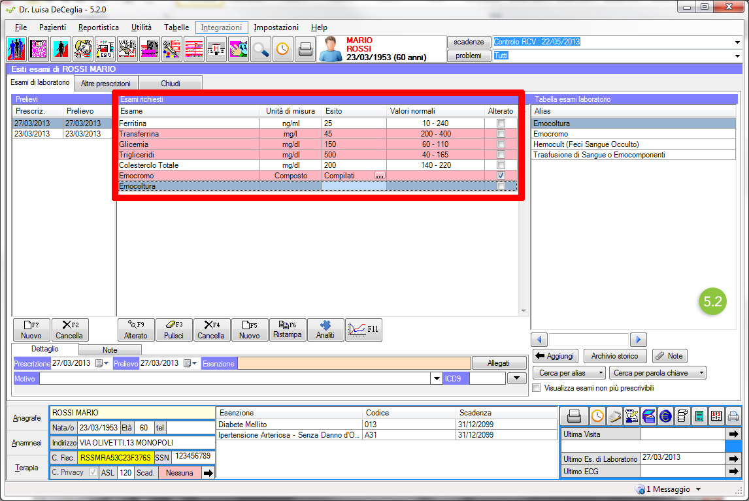Open the Reportistica menu

99,27
